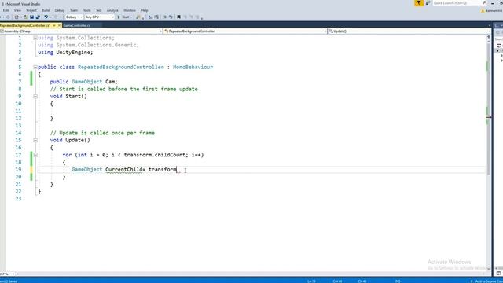Click the split-window handle above the scrollbar
The image size is (503, 283).
click(489, 37)
